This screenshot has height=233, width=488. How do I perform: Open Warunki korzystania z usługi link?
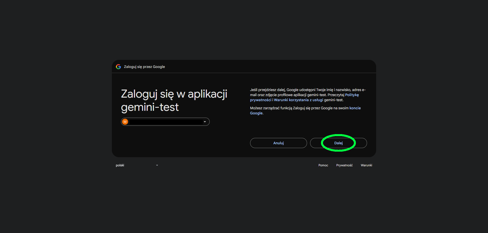(x=298, y=100)
